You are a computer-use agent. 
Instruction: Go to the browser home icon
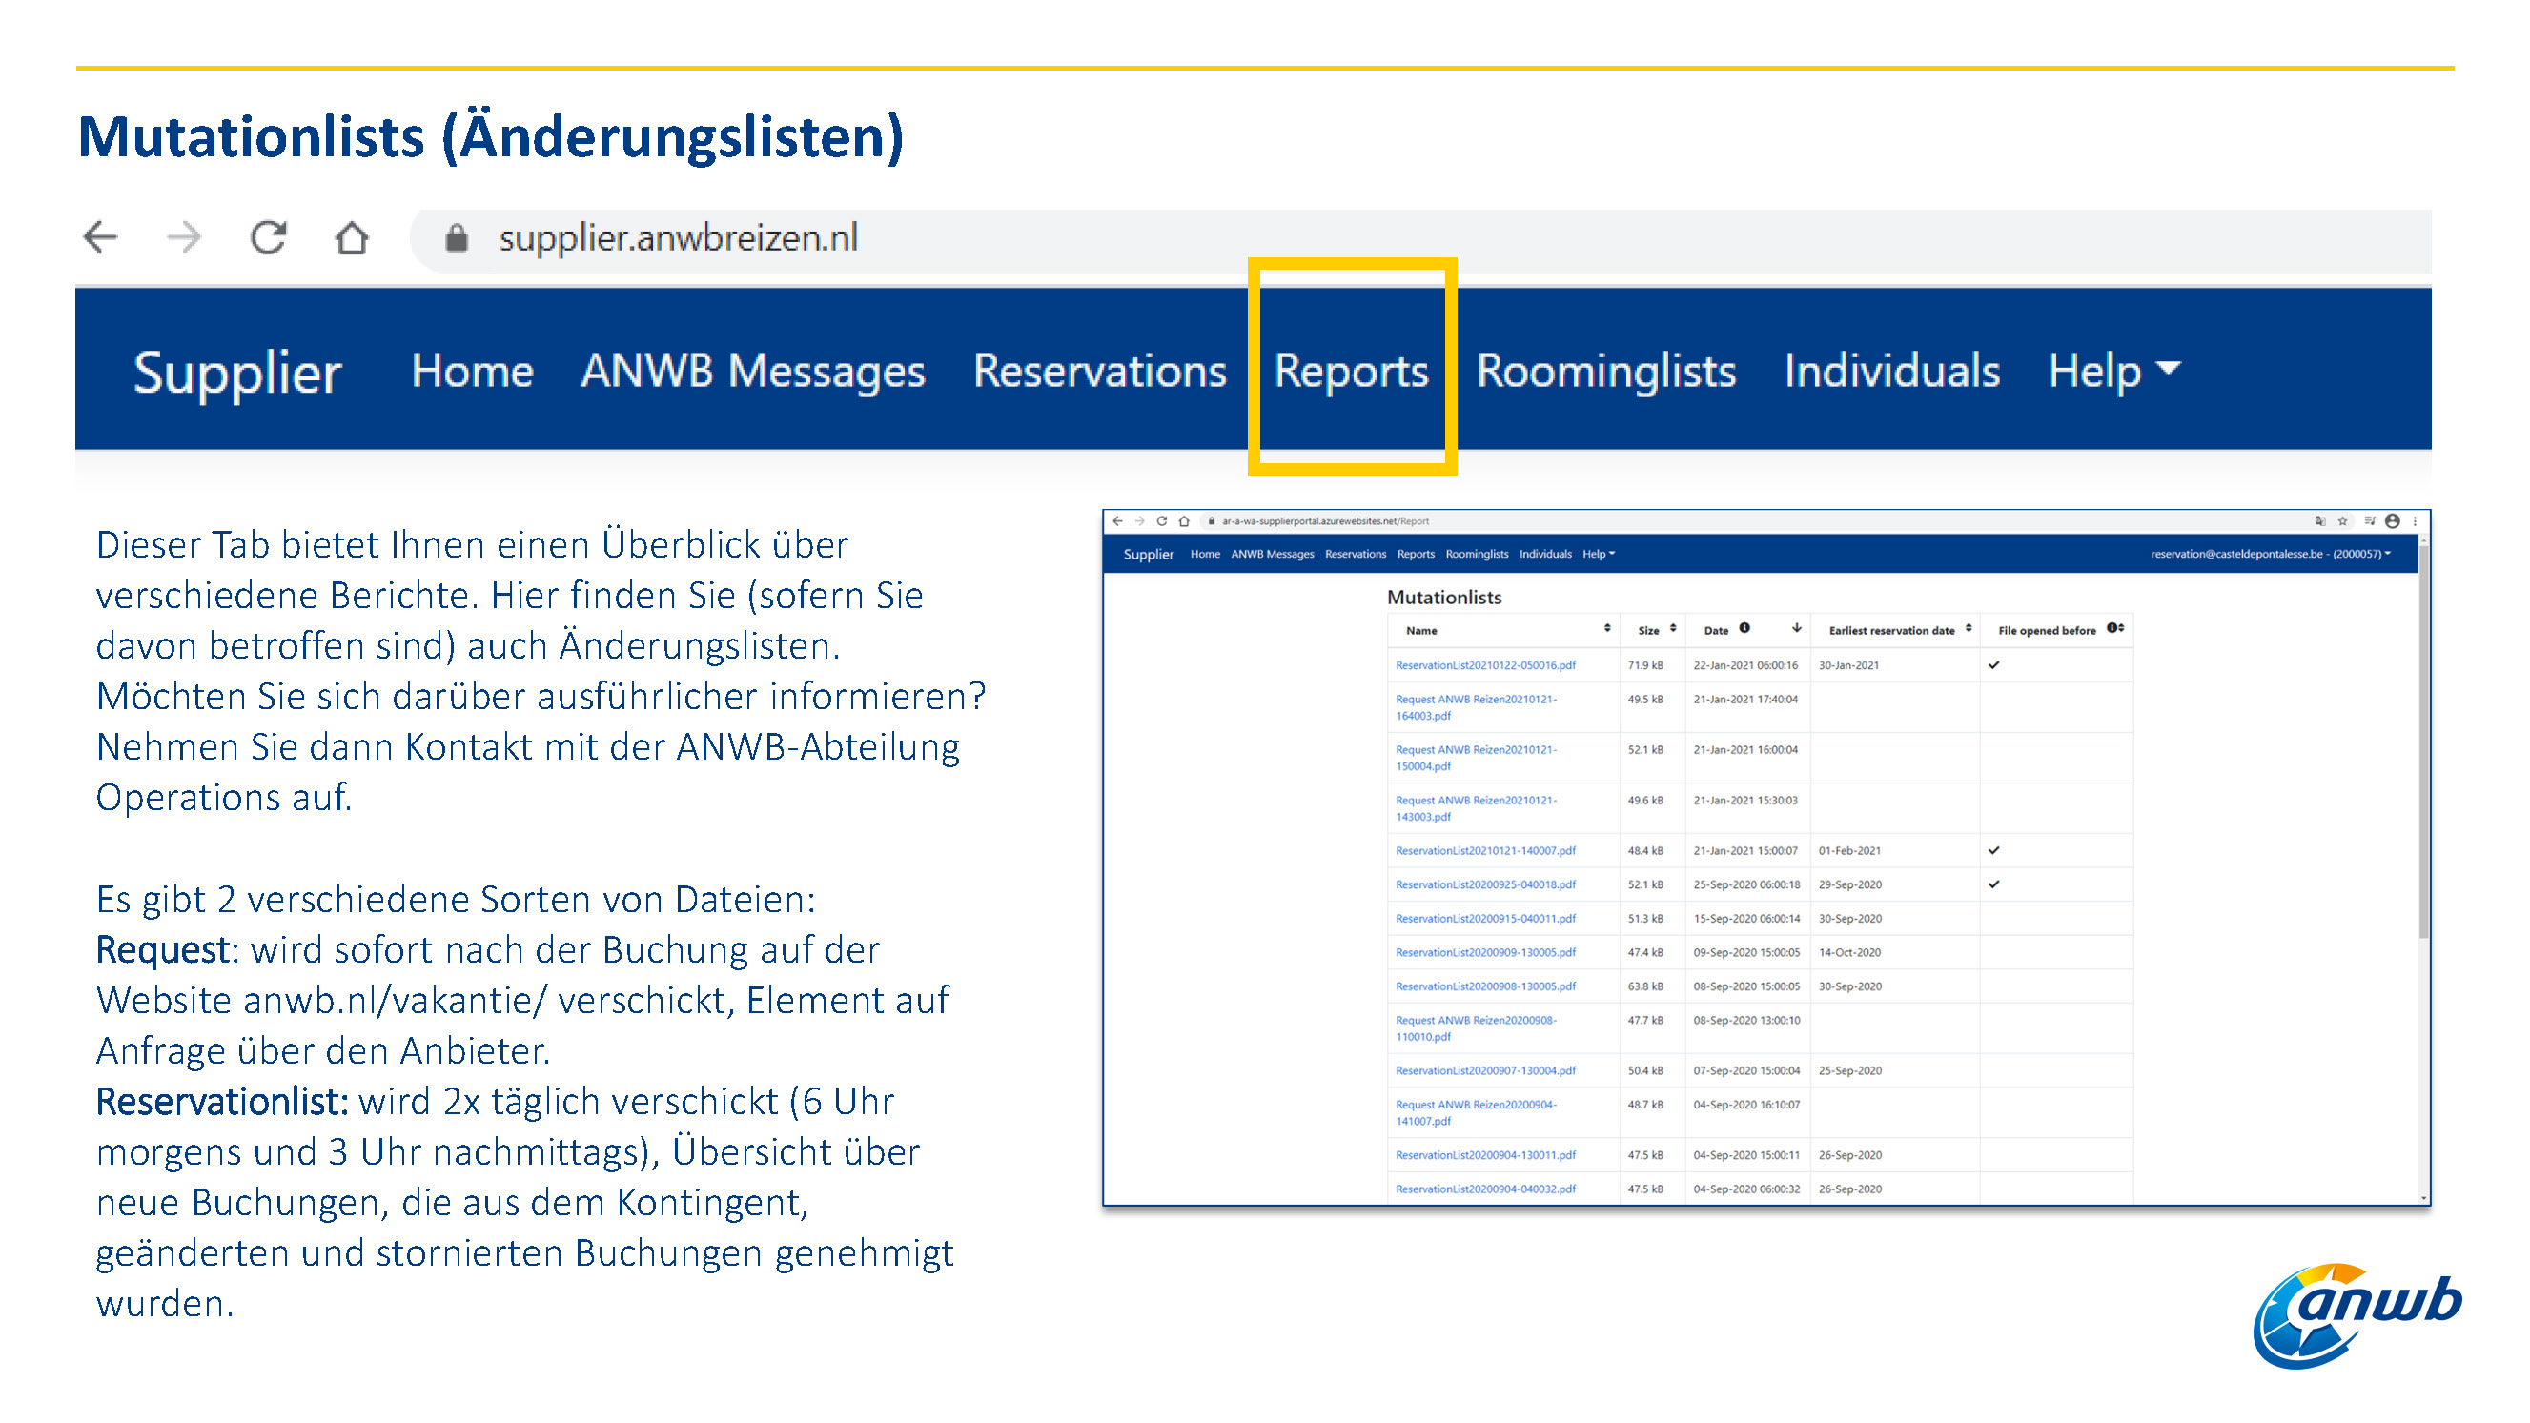coord(352,237)
